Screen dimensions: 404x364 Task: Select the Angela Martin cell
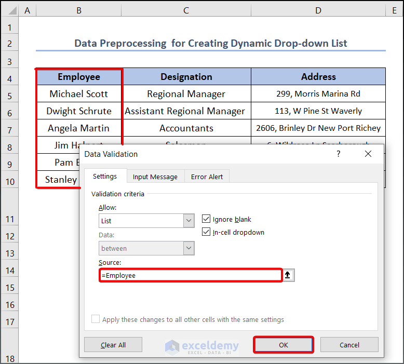tap(79, 128)
